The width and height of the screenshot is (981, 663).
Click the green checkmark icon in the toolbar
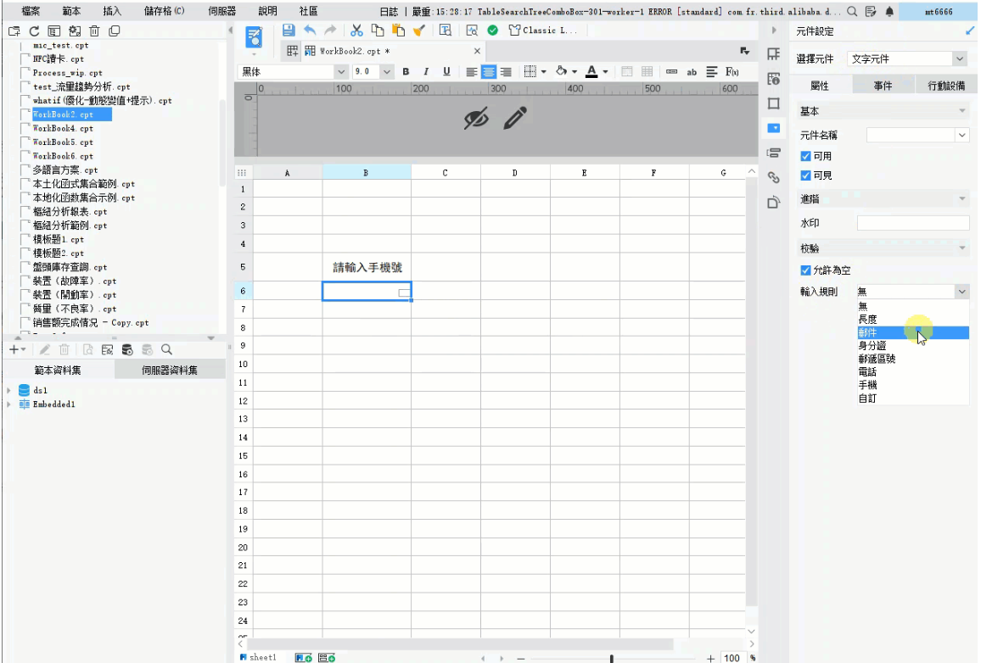tap(493, 30)
